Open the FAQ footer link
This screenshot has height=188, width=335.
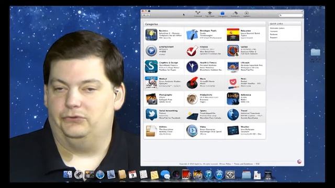(x=258, y=164)
